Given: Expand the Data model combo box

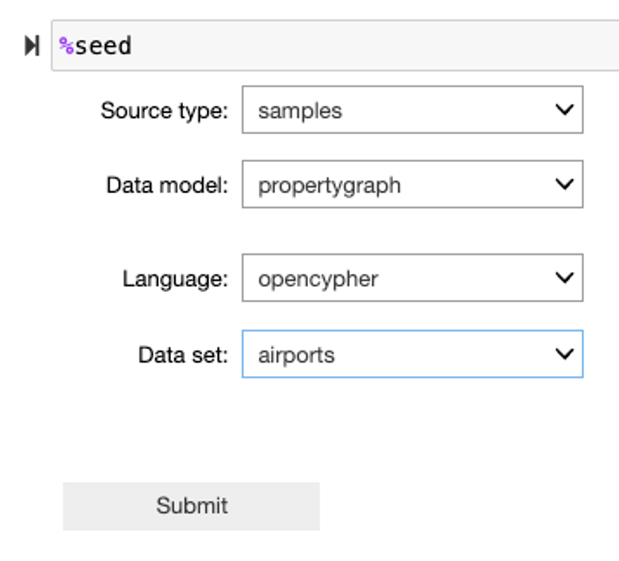Looking at the screenshot, I should coord(412,184).
